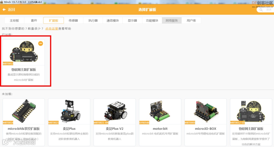Open the 用户库 tab

coord(191,21)
